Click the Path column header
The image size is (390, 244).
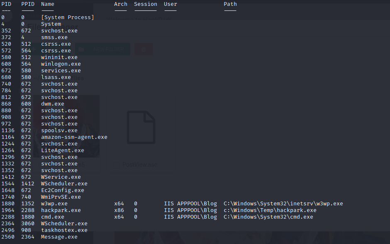(x=230, y=4)
